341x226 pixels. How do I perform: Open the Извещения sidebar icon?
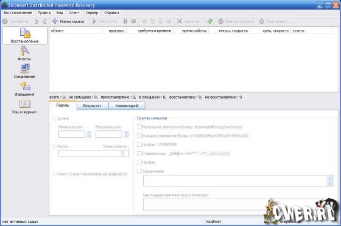(x=24, y=89)
